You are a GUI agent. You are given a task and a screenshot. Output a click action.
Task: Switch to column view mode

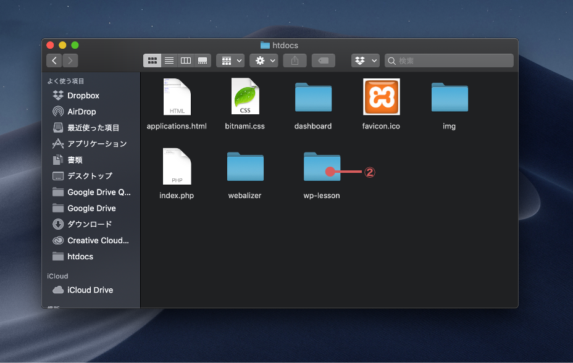point(185,60)
